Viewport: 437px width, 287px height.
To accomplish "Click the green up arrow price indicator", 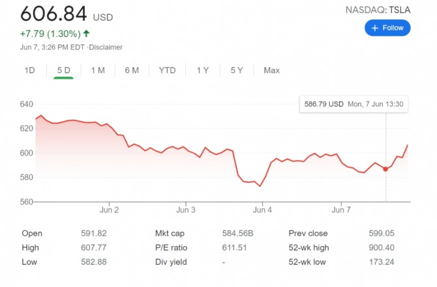I will [87, 34].
